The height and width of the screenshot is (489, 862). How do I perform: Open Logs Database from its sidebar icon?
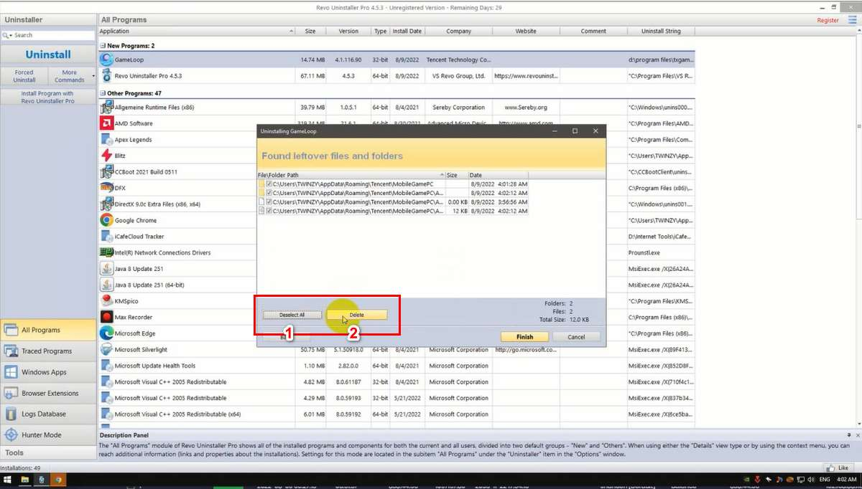(11, 414)
